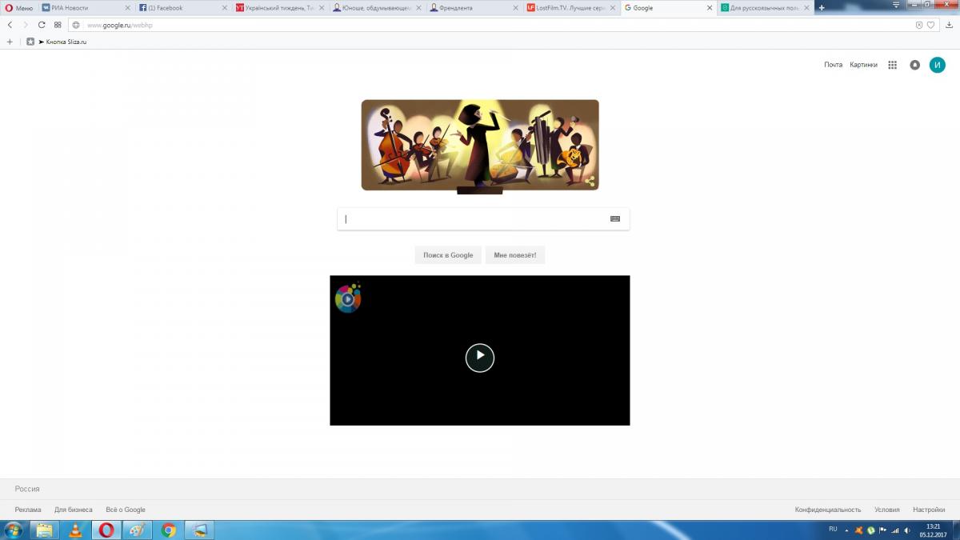Launch Windows Explorer from taskbar

pos(44,530)
